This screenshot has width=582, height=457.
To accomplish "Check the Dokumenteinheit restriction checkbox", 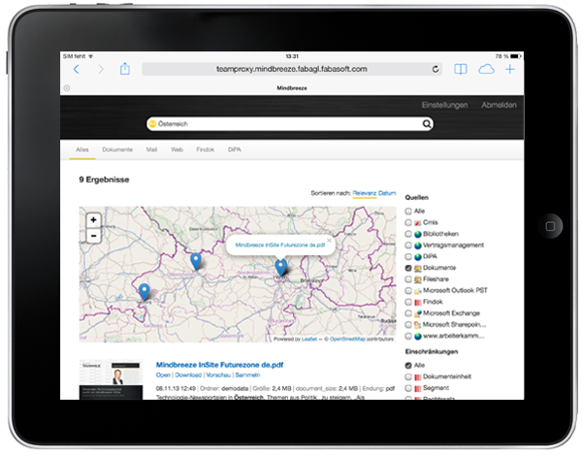I will 408,376.
